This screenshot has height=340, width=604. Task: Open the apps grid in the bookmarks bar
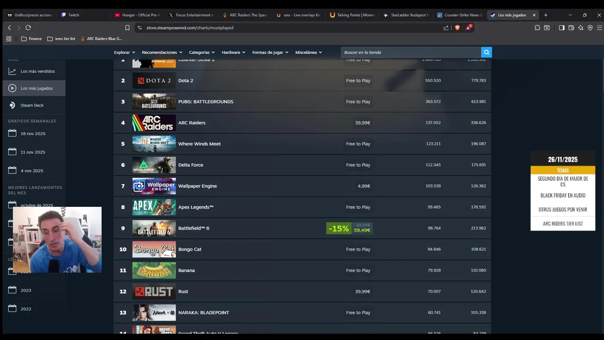[8, 39]
